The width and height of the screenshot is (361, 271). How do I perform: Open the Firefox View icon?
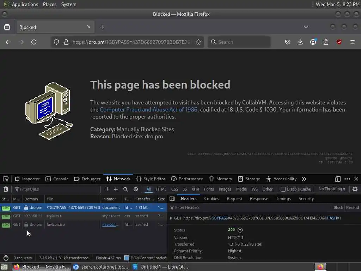coord(7,27)
